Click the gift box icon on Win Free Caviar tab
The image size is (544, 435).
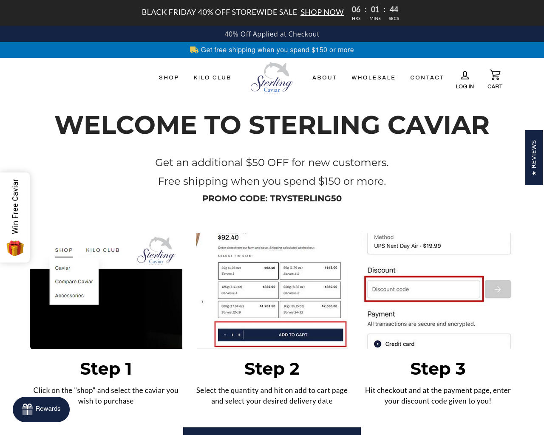[15, 248]
